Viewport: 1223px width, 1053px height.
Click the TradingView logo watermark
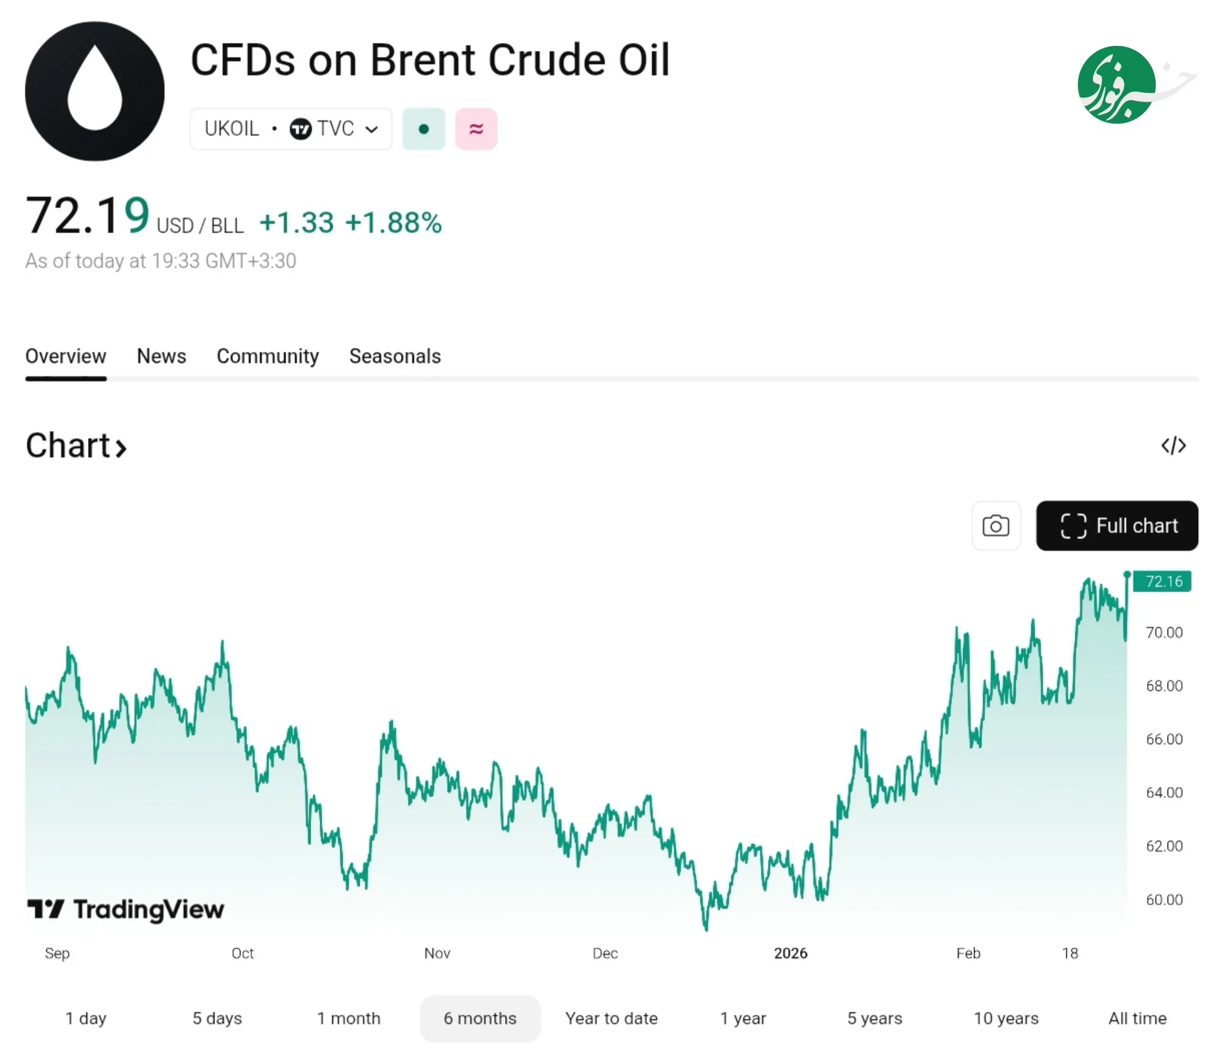[x=126, y=910]
